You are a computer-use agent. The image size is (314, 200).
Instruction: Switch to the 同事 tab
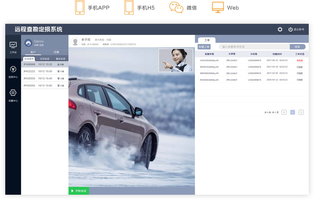(x=56, y=52)
